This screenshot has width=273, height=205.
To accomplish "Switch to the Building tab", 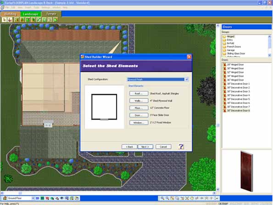I will click(11, 14).
